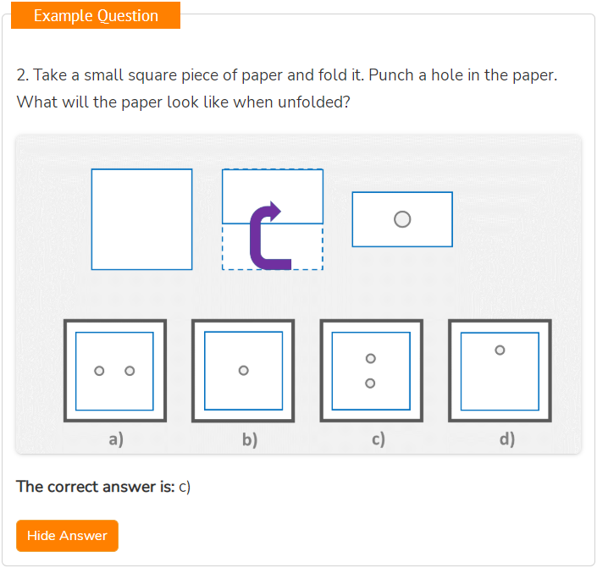The image size is (597, 568).
Task: Click the question 2 instruction text
Action: [287, 88]
